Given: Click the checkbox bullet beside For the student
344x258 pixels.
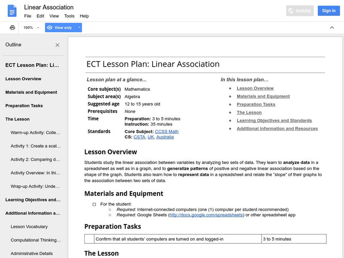Looking at the screenshot, I should pos(94,204).
